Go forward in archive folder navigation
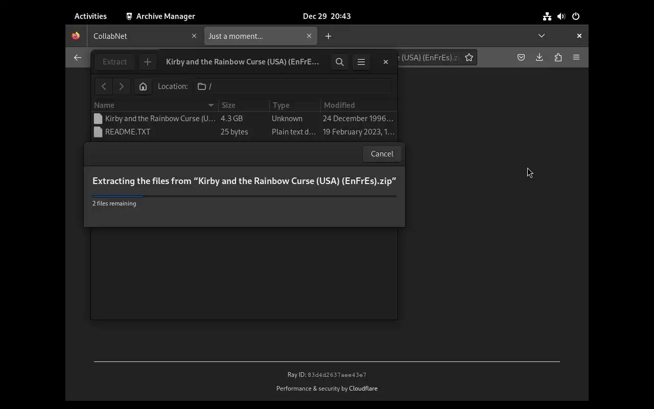 click(121, 86)
